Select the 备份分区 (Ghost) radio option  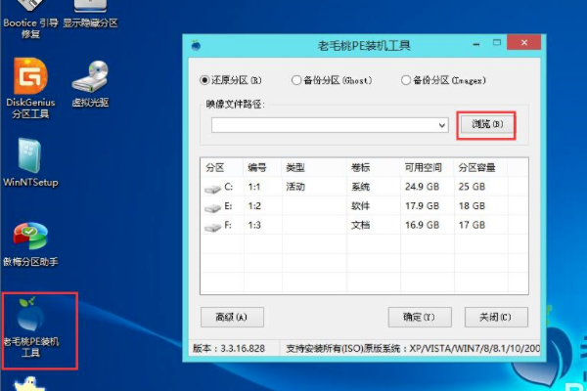[332, 80]
